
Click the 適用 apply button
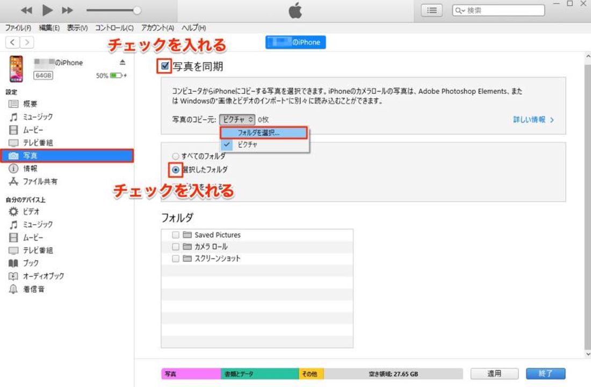coord(494,374)
